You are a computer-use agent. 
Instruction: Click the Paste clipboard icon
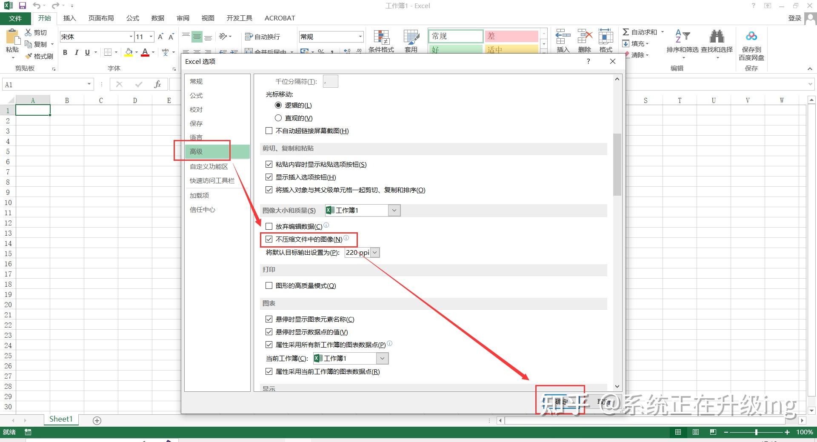click(x=12, y=37)
